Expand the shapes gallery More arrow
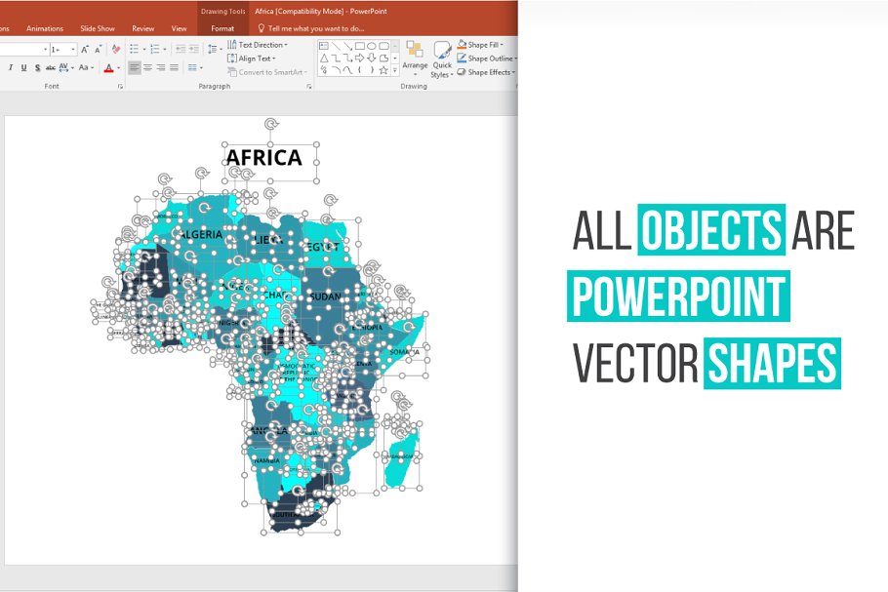This screenshot has width=888, height=592. pos(394,71)
